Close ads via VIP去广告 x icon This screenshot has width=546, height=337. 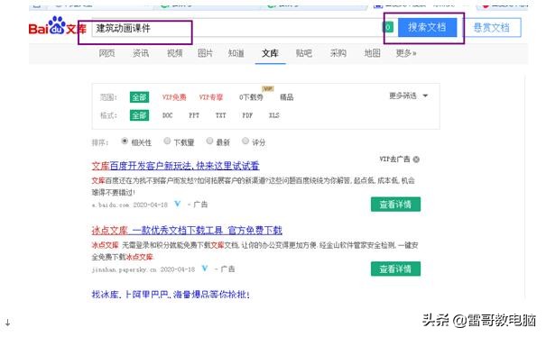coord(416,159)
